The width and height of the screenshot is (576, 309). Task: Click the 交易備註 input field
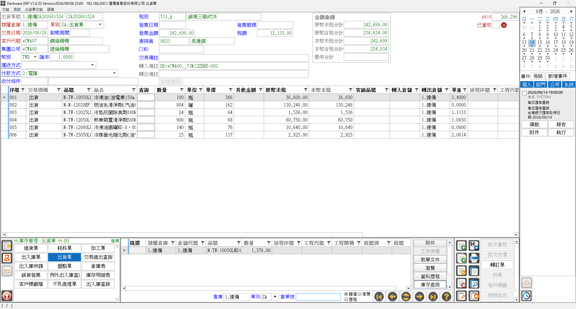(x=234, y=58)
